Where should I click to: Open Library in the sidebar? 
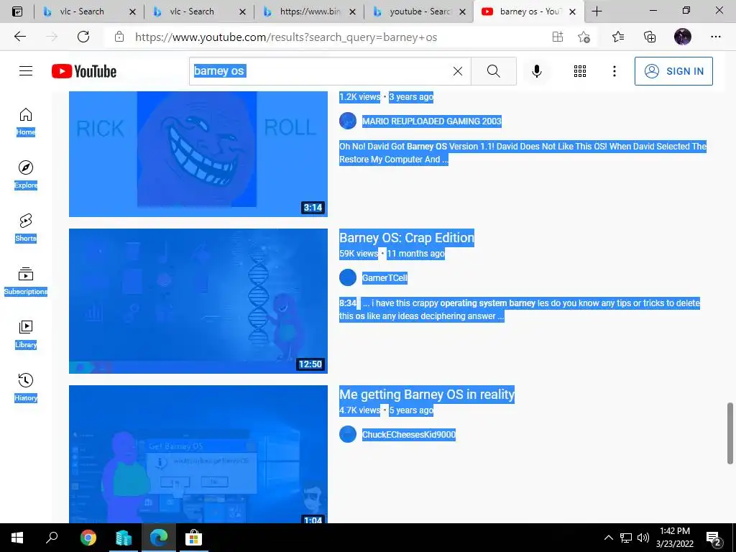[x=26, y=333]
